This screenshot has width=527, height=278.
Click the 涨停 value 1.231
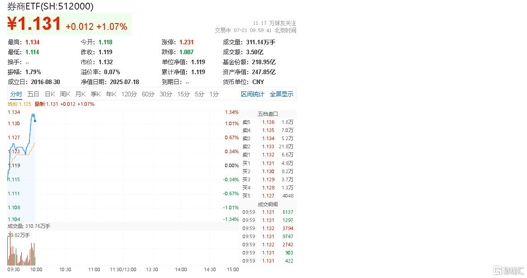click(186, 42)
